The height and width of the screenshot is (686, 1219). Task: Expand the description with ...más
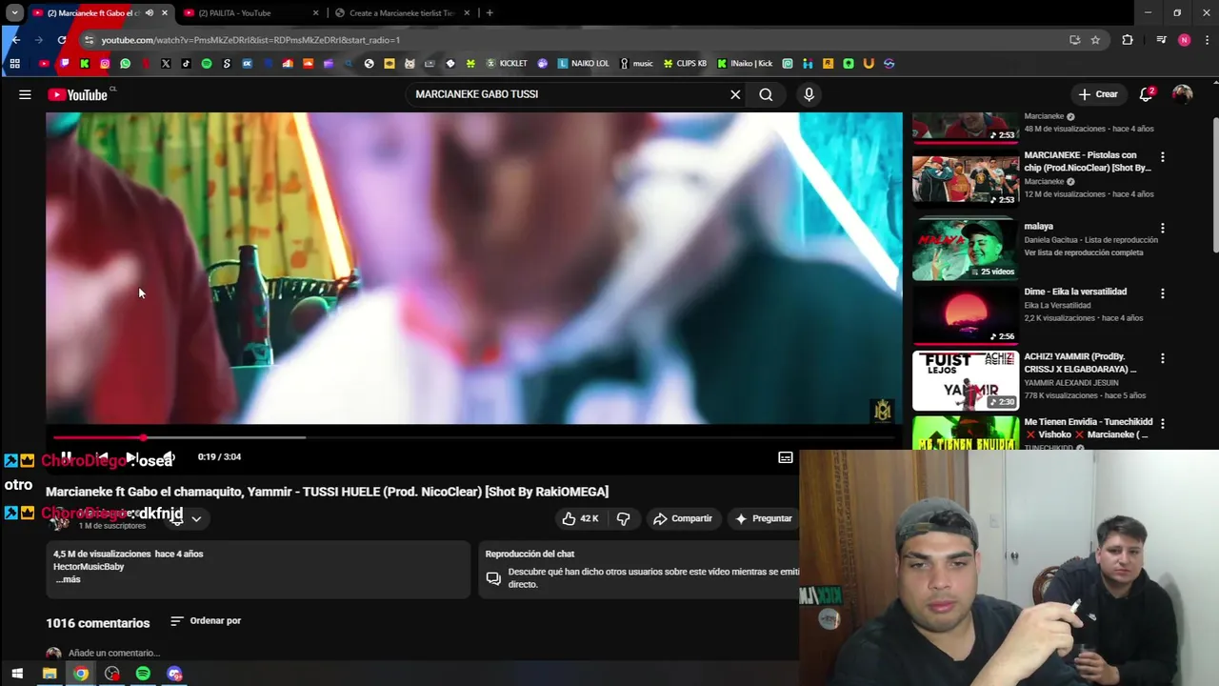68,579
